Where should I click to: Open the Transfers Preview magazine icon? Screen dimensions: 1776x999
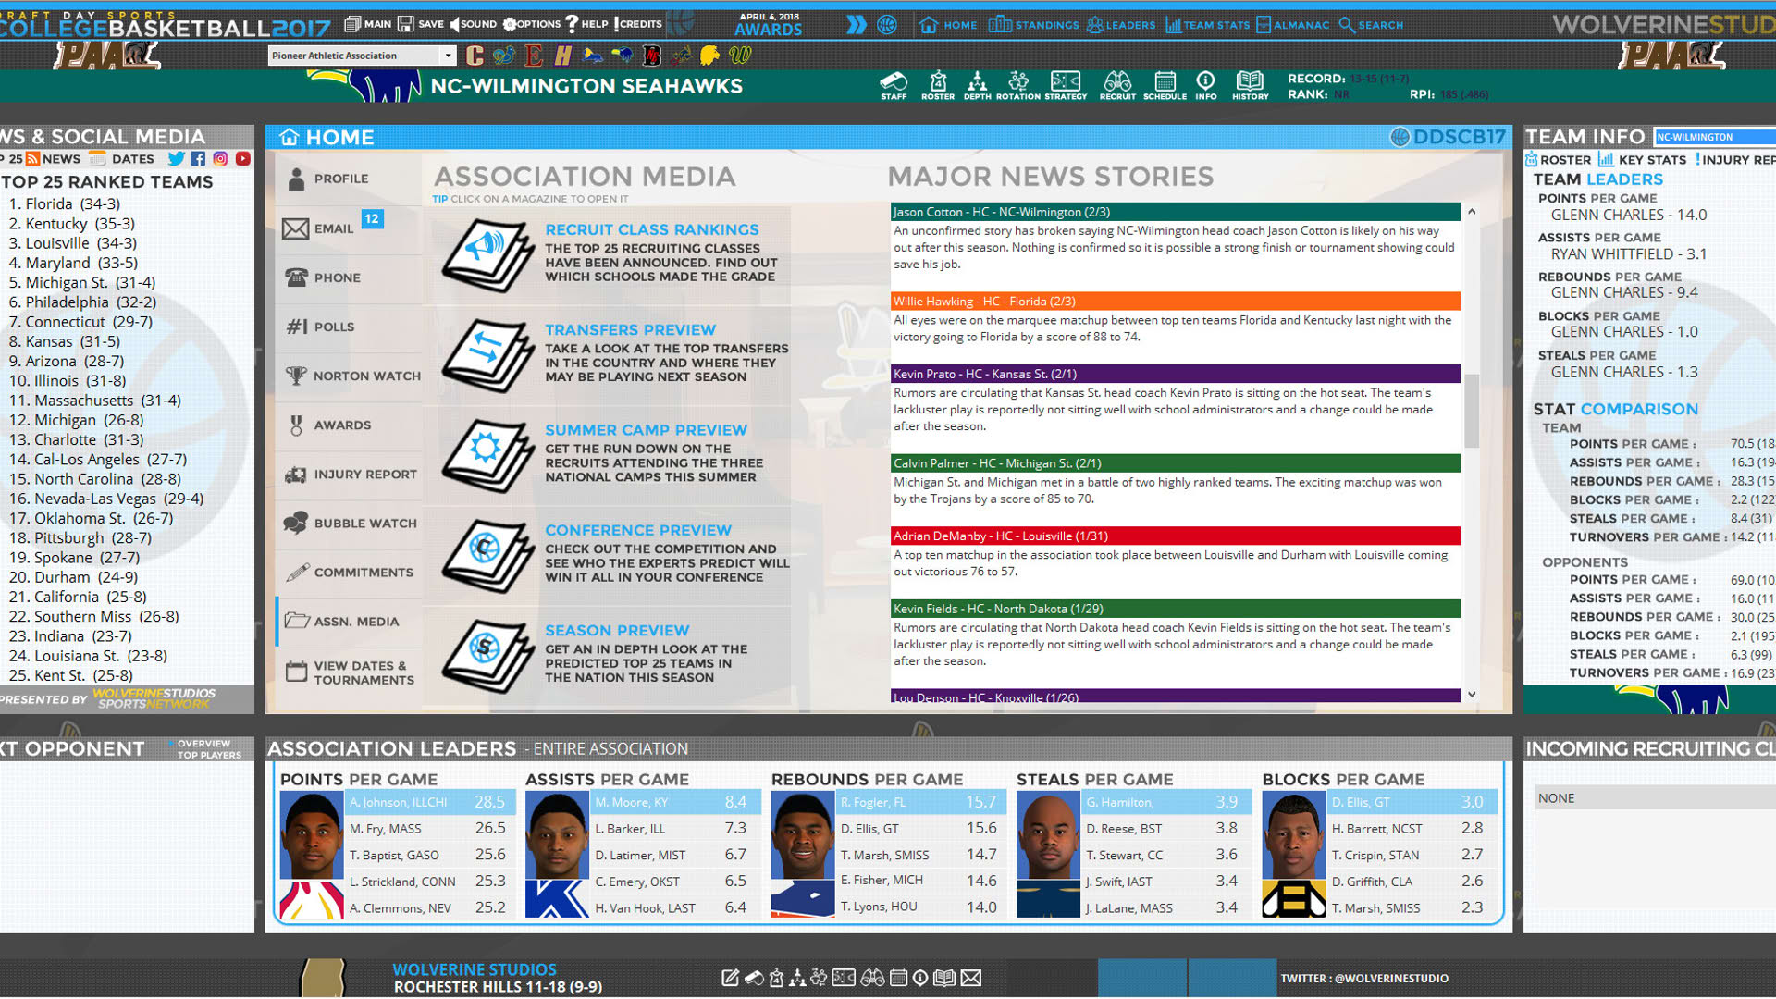(487, 355)
